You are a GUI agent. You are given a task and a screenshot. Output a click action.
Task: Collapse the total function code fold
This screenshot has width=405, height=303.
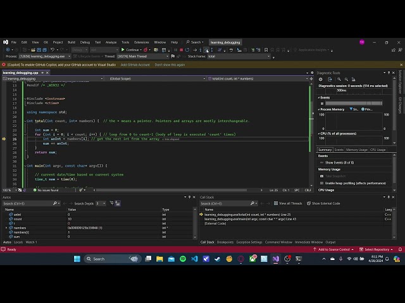pos(25,121)
